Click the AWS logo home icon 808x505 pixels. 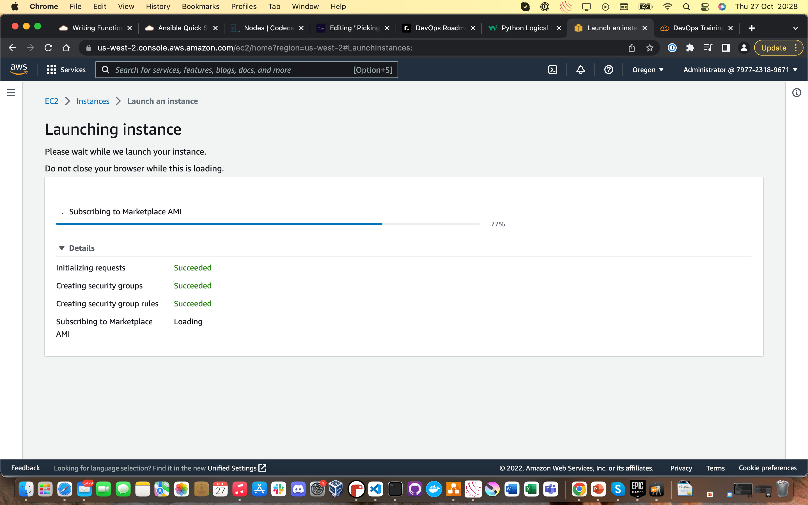coord(19,69)
